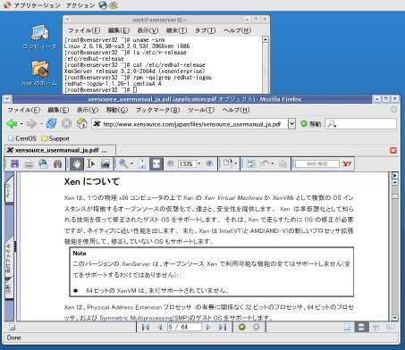The width and height of the screenshot is (405, 350).
Task: Click the 移動 Go button beside the address bar
Action: [310, 124]
